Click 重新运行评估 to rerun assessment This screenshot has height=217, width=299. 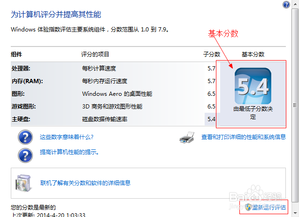269,207
